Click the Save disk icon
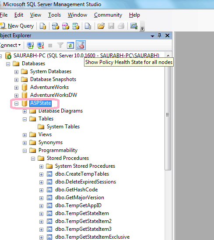The width and height of the screenshot is (214, 240). tap(111, 26)
